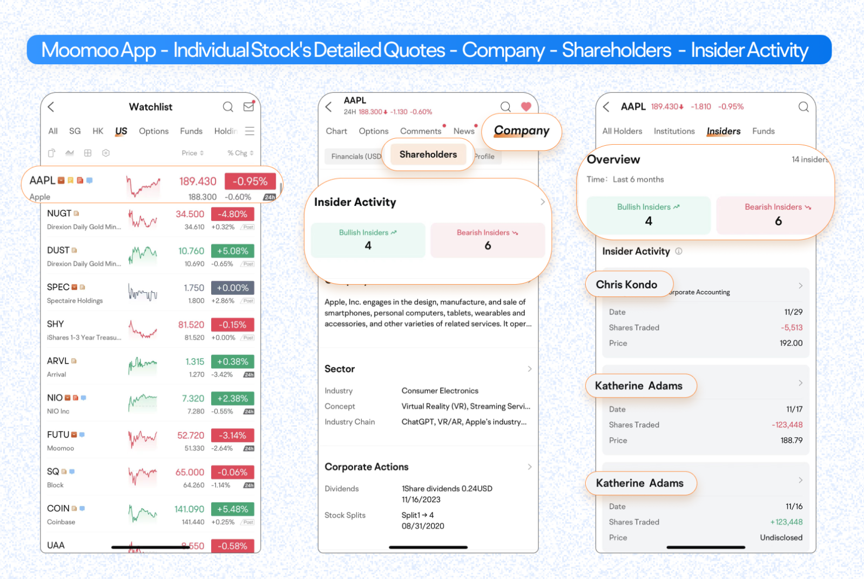
Task: Tap the blue badge beside COIN ticker
Action: pyautogui.click(x=82, y=508)
